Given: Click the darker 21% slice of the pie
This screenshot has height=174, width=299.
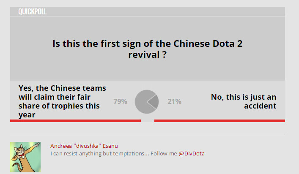Looking at the screenshot, I should 154,102.
